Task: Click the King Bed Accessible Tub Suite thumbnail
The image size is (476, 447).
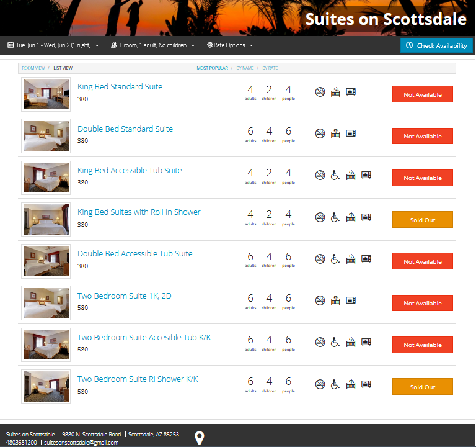Action: 46,178
